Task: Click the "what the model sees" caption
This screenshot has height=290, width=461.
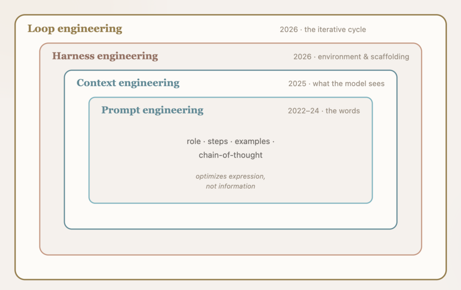Action: click(348, 83)
